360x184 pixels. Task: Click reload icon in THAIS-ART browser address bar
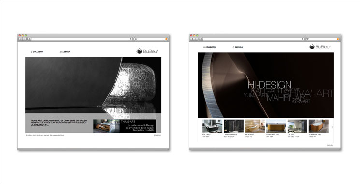point(131,39)
